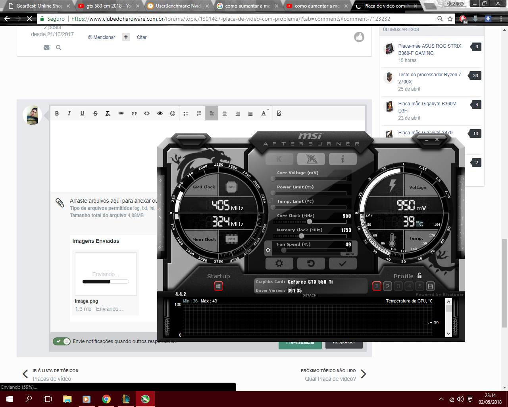
Task: Go to topic list Placas de vídeo
Action: pyautogui.click(x=52, y=379)
